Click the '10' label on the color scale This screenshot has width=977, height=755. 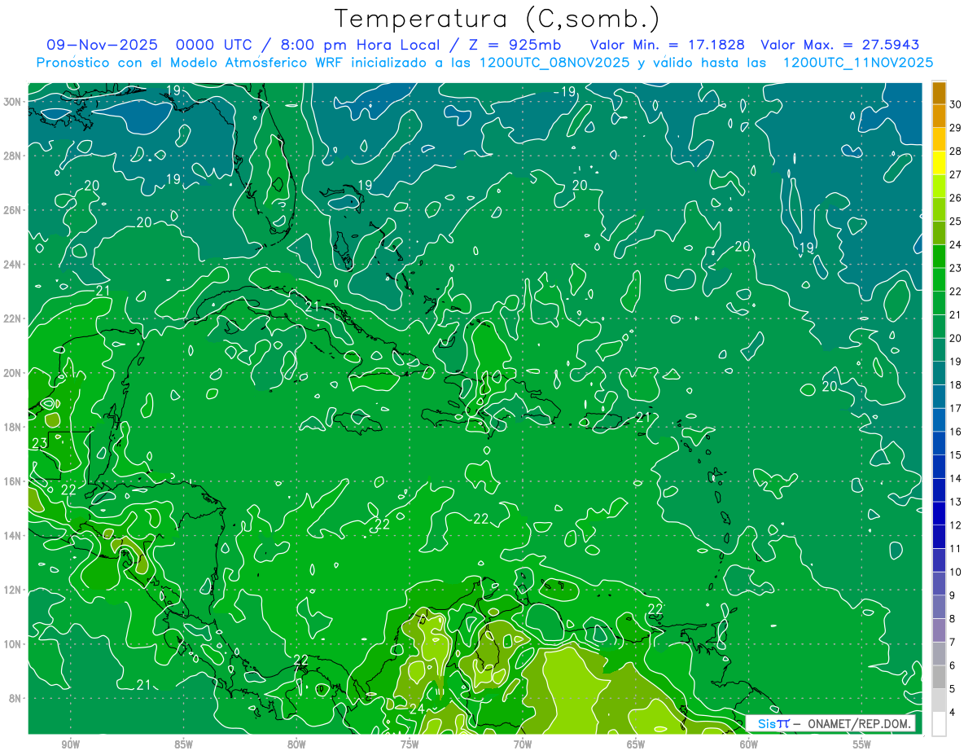[x=956, y=573]
